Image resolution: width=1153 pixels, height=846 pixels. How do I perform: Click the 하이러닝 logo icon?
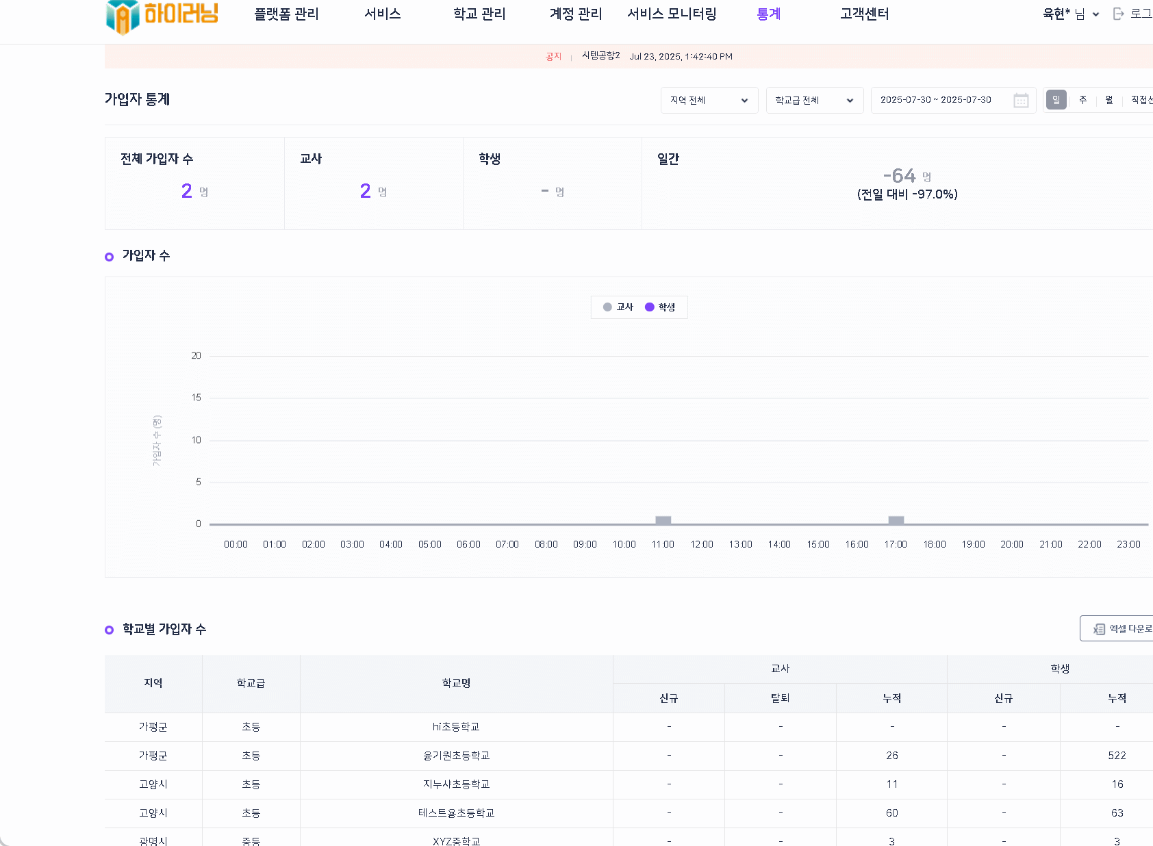[123, 16]
